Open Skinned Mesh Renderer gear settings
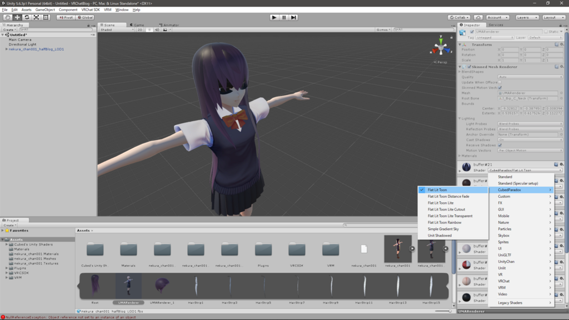This screenshot has height=320, width=569. 562,67
